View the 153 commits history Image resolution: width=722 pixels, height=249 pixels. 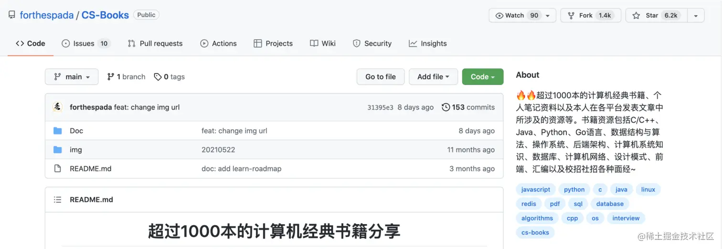pos(468,107)
